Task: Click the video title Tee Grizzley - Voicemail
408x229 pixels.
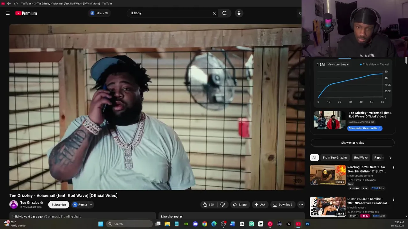Action: (63, 195)
